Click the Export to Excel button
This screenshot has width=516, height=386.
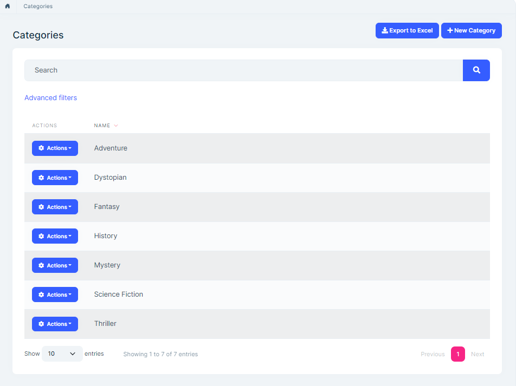point(407,30)
